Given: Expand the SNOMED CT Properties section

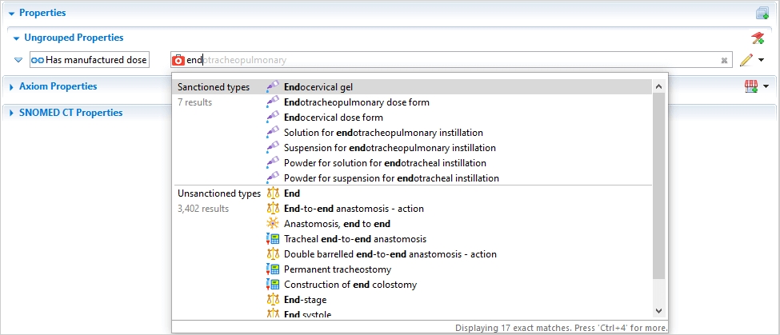Looking at the screenshot, I should click(x=11, y=113).
